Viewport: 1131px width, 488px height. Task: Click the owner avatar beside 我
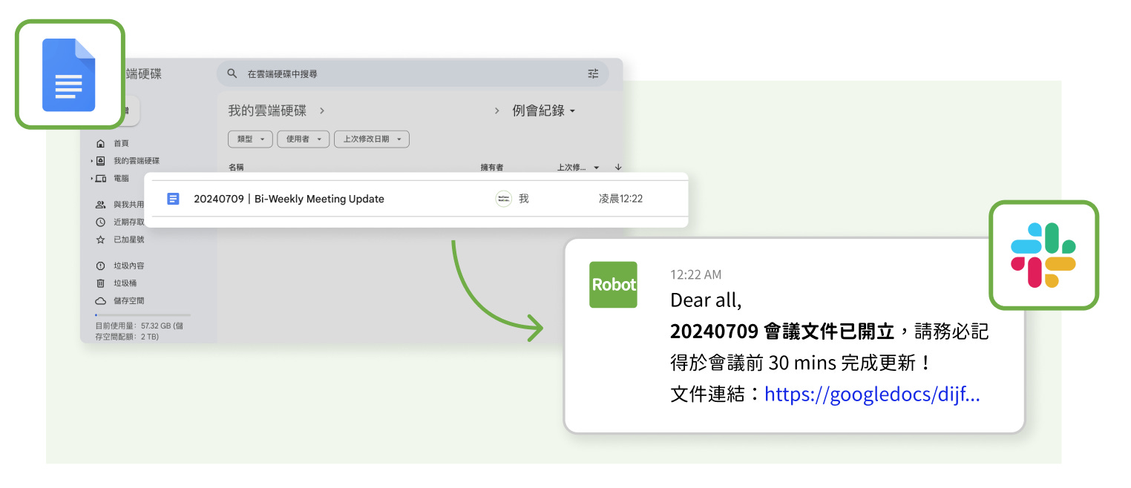pyautogui.click(x=504, y=199)
